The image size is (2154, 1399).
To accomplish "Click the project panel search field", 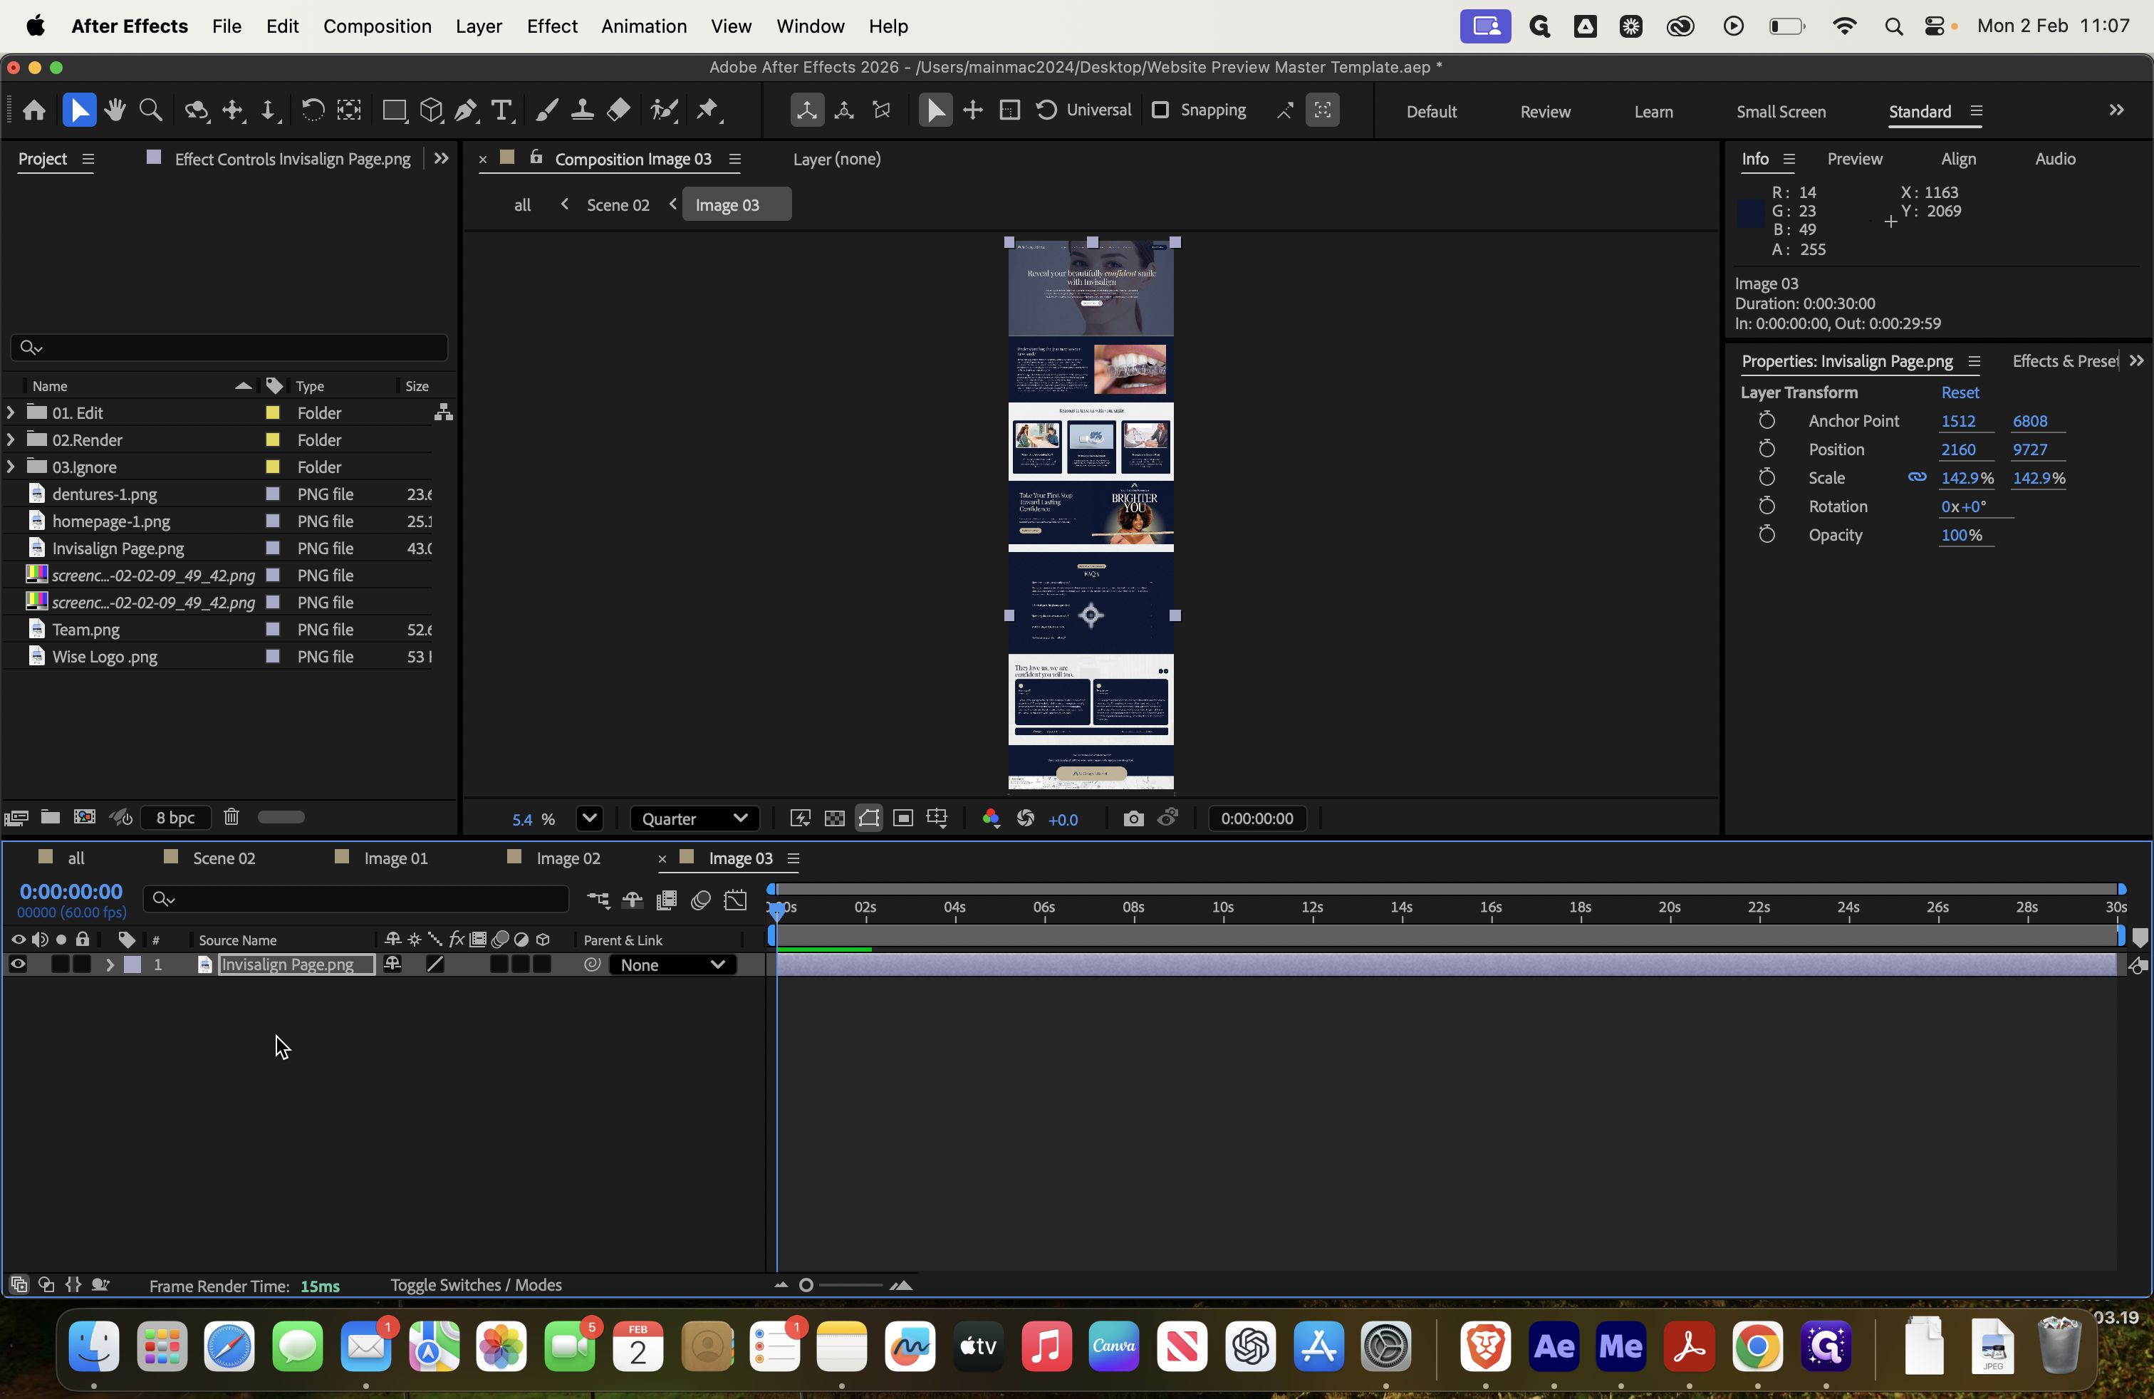I will (x=230, y=347).
